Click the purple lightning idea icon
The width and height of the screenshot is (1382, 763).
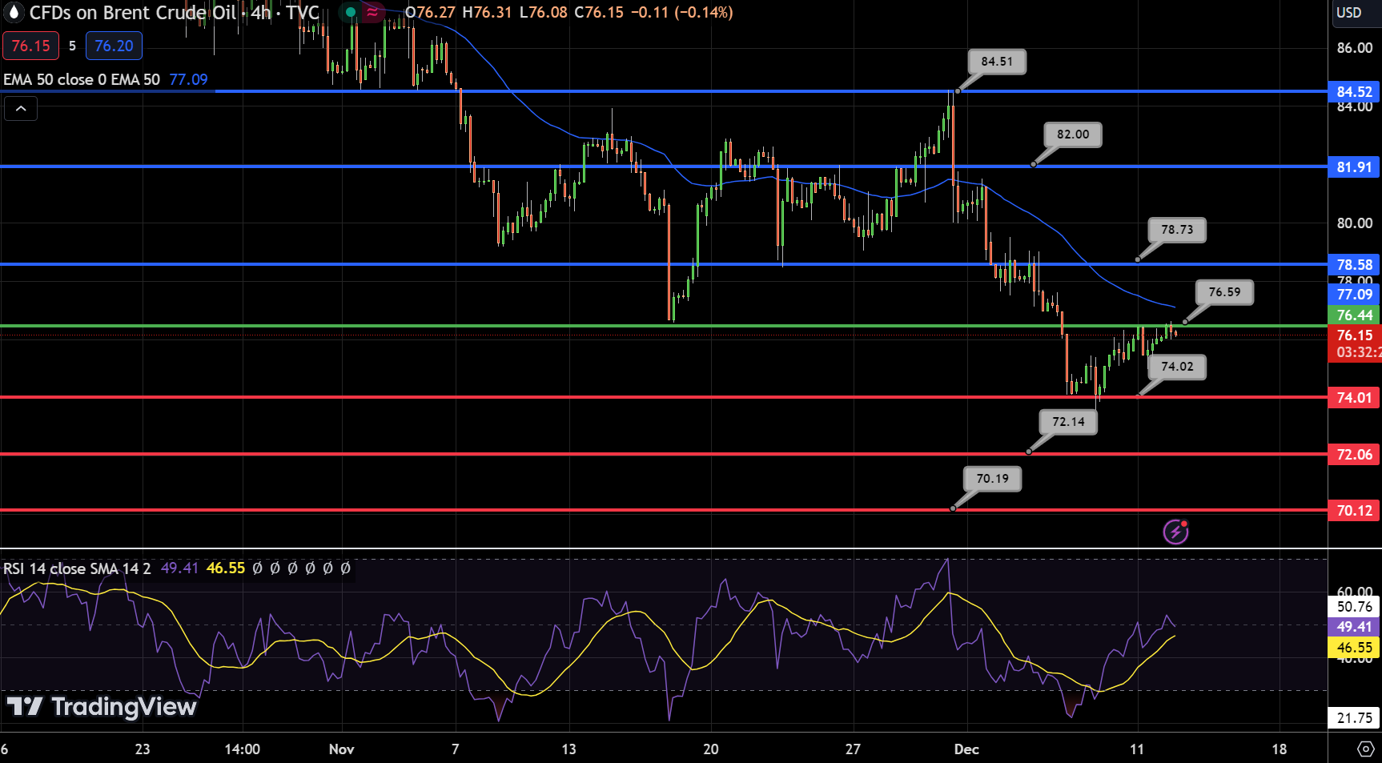coord(1175,531)
